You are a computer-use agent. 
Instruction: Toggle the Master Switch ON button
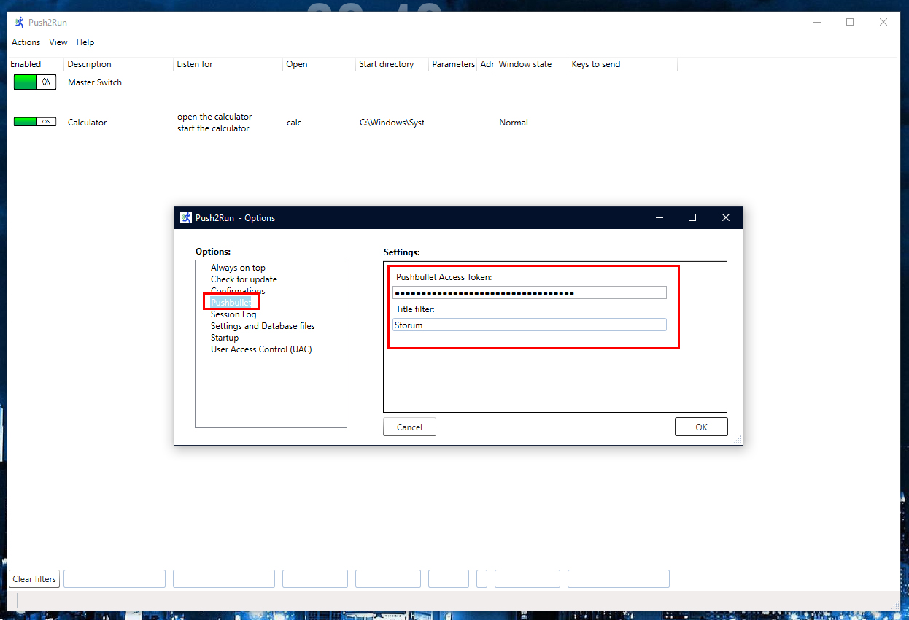coord(35,82)
